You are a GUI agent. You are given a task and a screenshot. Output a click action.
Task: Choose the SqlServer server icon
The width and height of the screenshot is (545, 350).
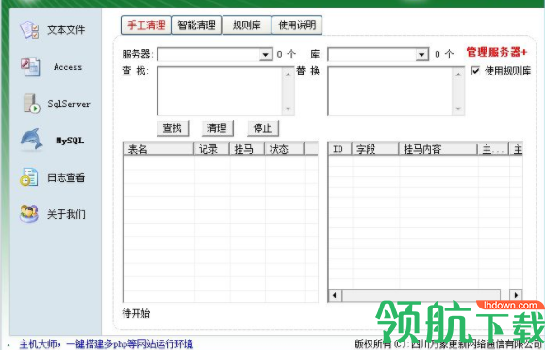(x=32, y=104)
